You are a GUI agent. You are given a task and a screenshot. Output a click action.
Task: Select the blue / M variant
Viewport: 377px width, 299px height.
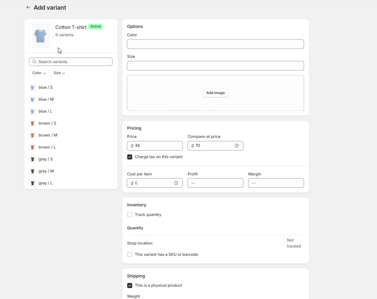[46, 99]
